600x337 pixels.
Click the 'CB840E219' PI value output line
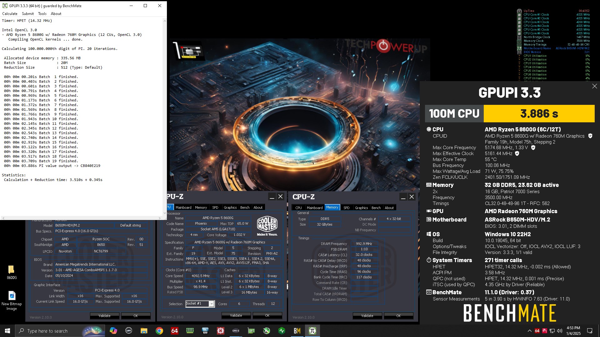(52, 166)
